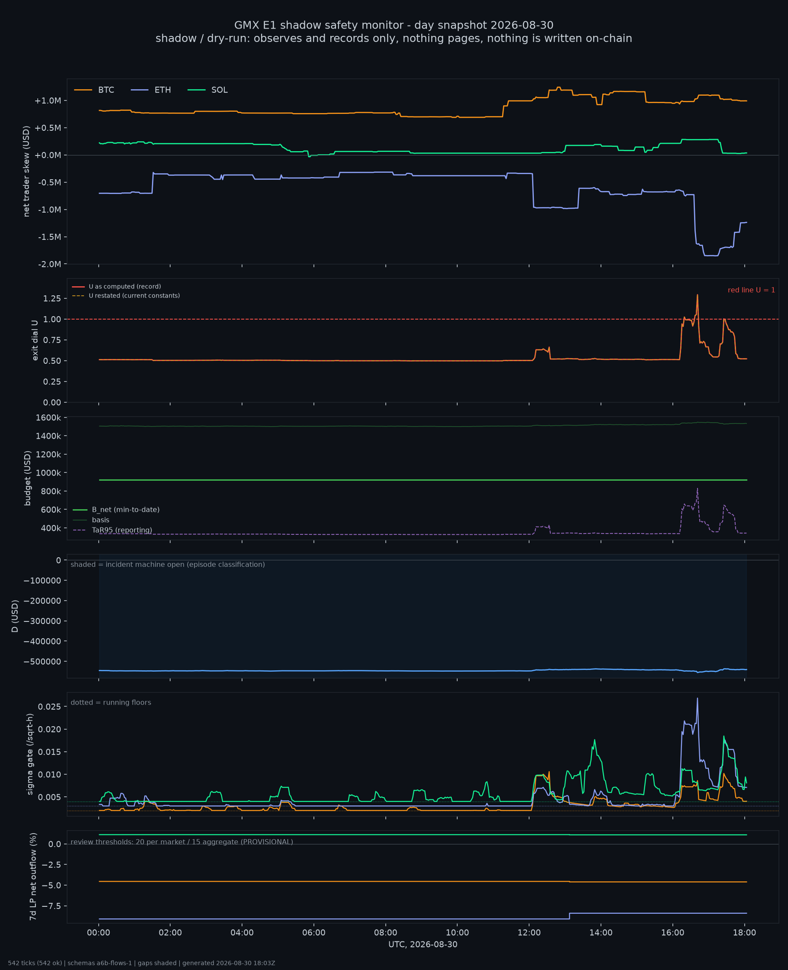Click the BTC legend entry in skew chart
The height and width of the screenshot is (970, 788).
(x=94, y=90)
